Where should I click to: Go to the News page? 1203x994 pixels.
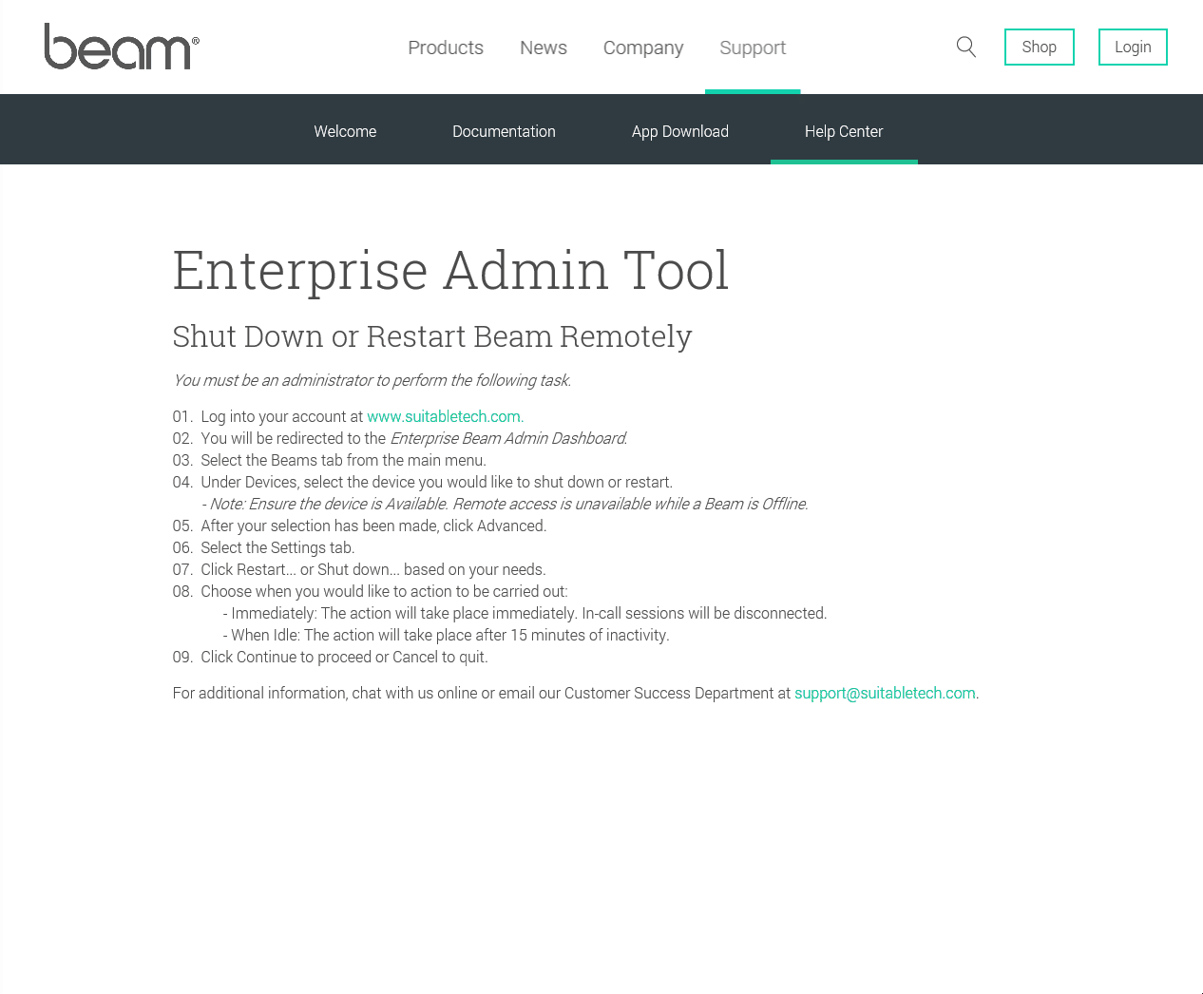coord(544,48)
